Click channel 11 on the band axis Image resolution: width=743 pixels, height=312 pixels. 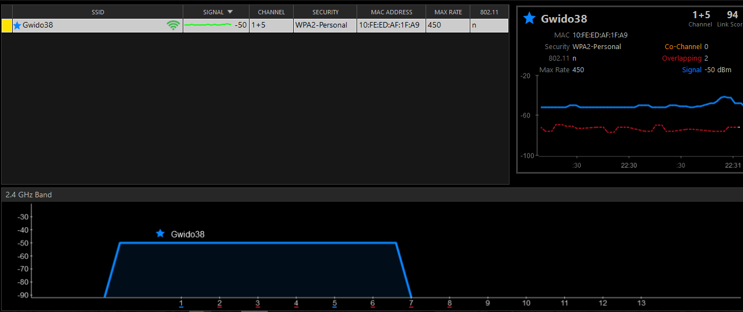click(x=564, y=302)
